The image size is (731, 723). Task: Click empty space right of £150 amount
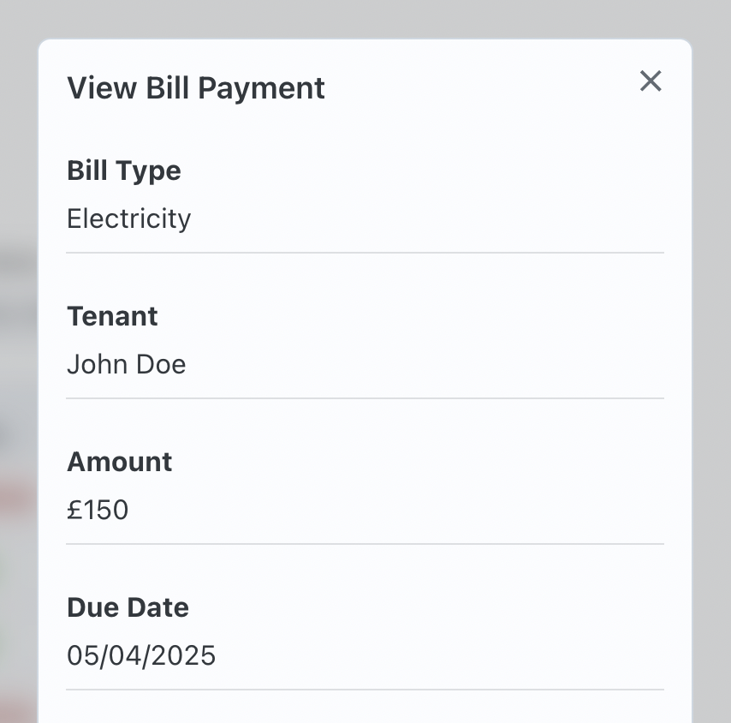428,510
